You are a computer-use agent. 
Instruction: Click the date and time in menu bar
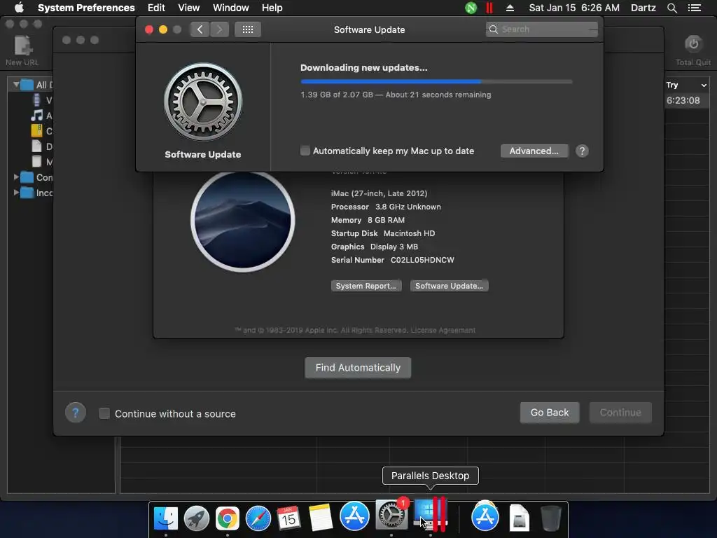pos(574,8)
